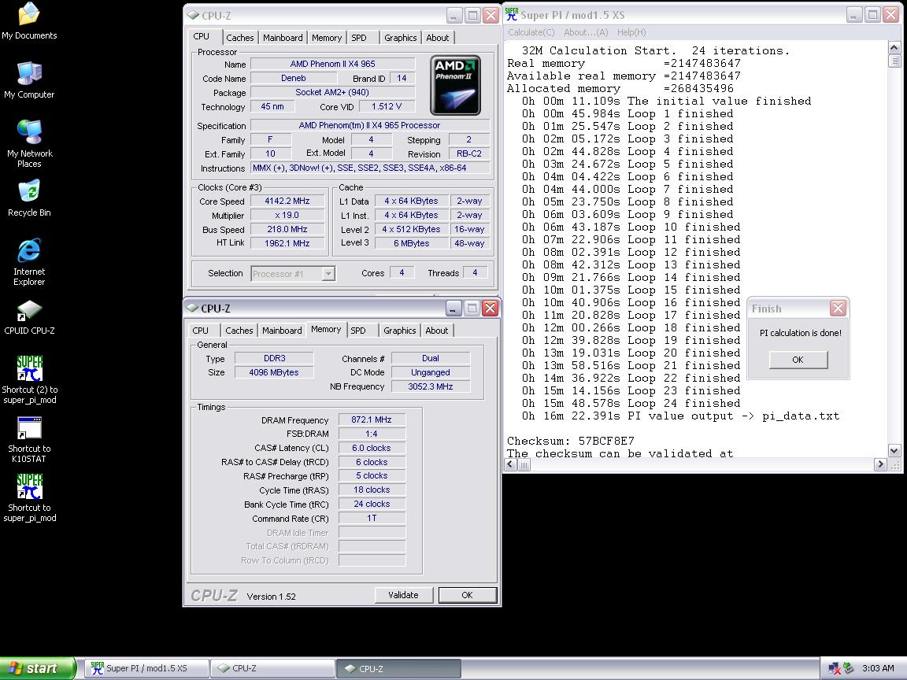907x680 pixels.
Task: Switch to CPU tab in the bottom CPU-Z window
Action: click(x=200, y=331)
